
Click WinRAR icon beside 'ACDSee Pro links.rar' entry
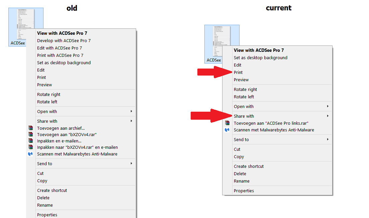click(x=227, y=123)
